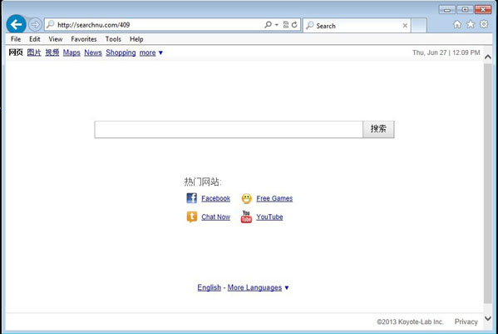The width and height of the screenshot is (498, 334).
Task: Click the compatibility view icon
Action: [x=286, y=25]
